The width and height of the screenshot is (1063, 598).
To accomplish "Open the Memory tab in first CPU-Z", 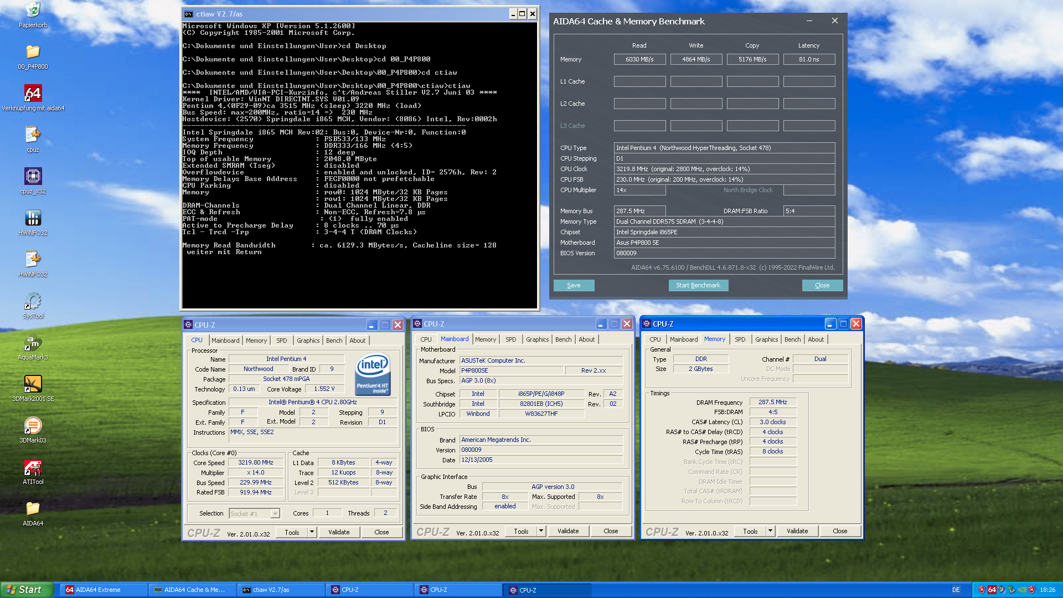I will [x=256, y=341].
